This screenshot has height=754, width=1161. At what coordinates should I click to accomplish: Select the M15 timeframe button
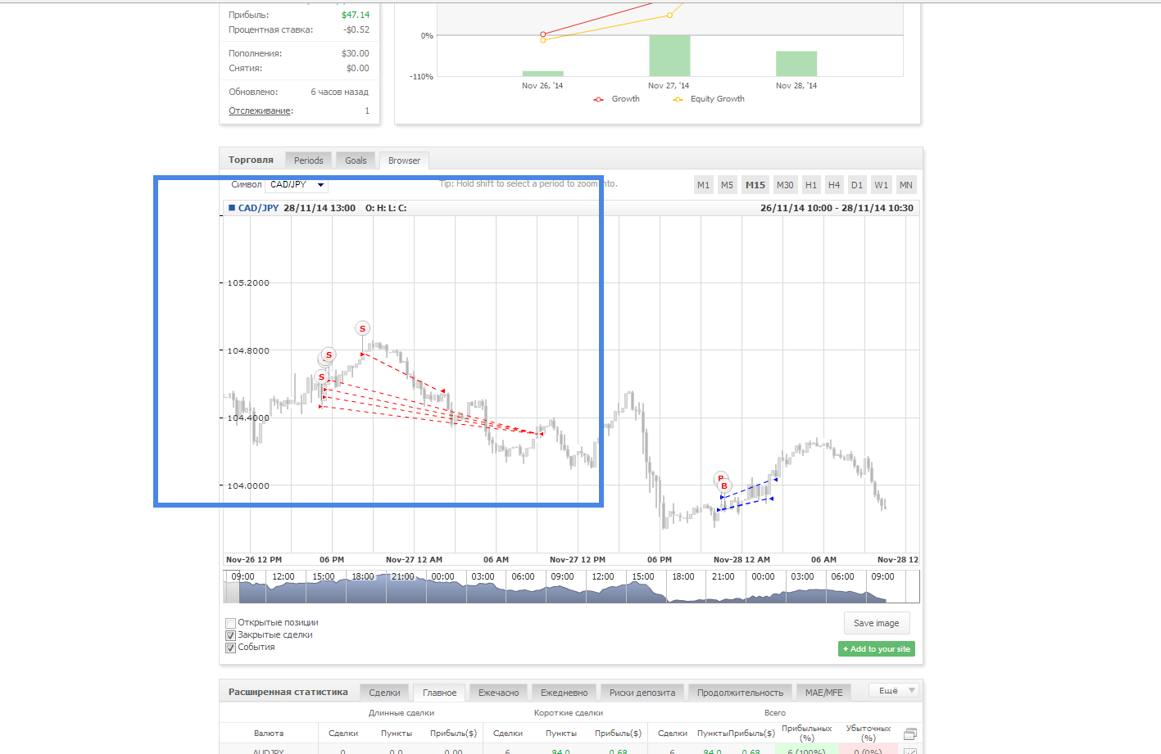(755, 185)
